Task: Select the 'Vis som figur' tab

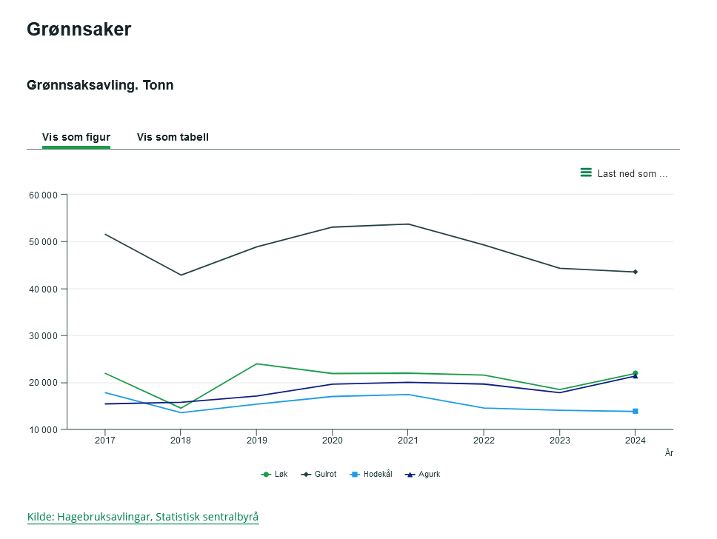Action: click(76, 137)
